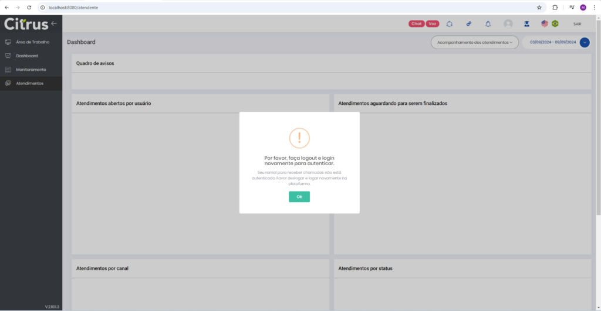Open notifications bell icon

point(488,24)
